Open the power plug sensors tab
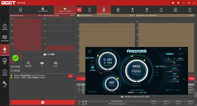Image resolution: width=197 pixels, height=106 pixels. pyautogui.click(x=132, y=10)
